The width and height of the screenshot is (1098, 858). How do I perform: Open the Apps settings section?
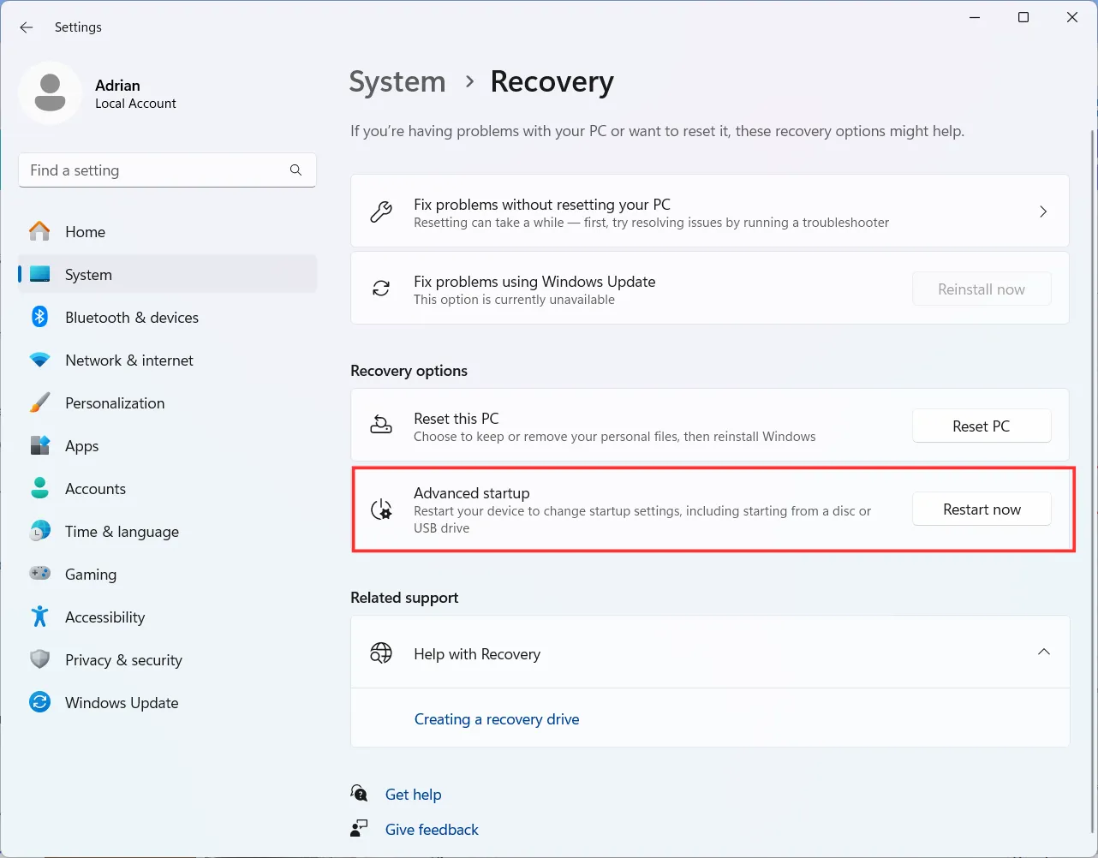(168, 445)
